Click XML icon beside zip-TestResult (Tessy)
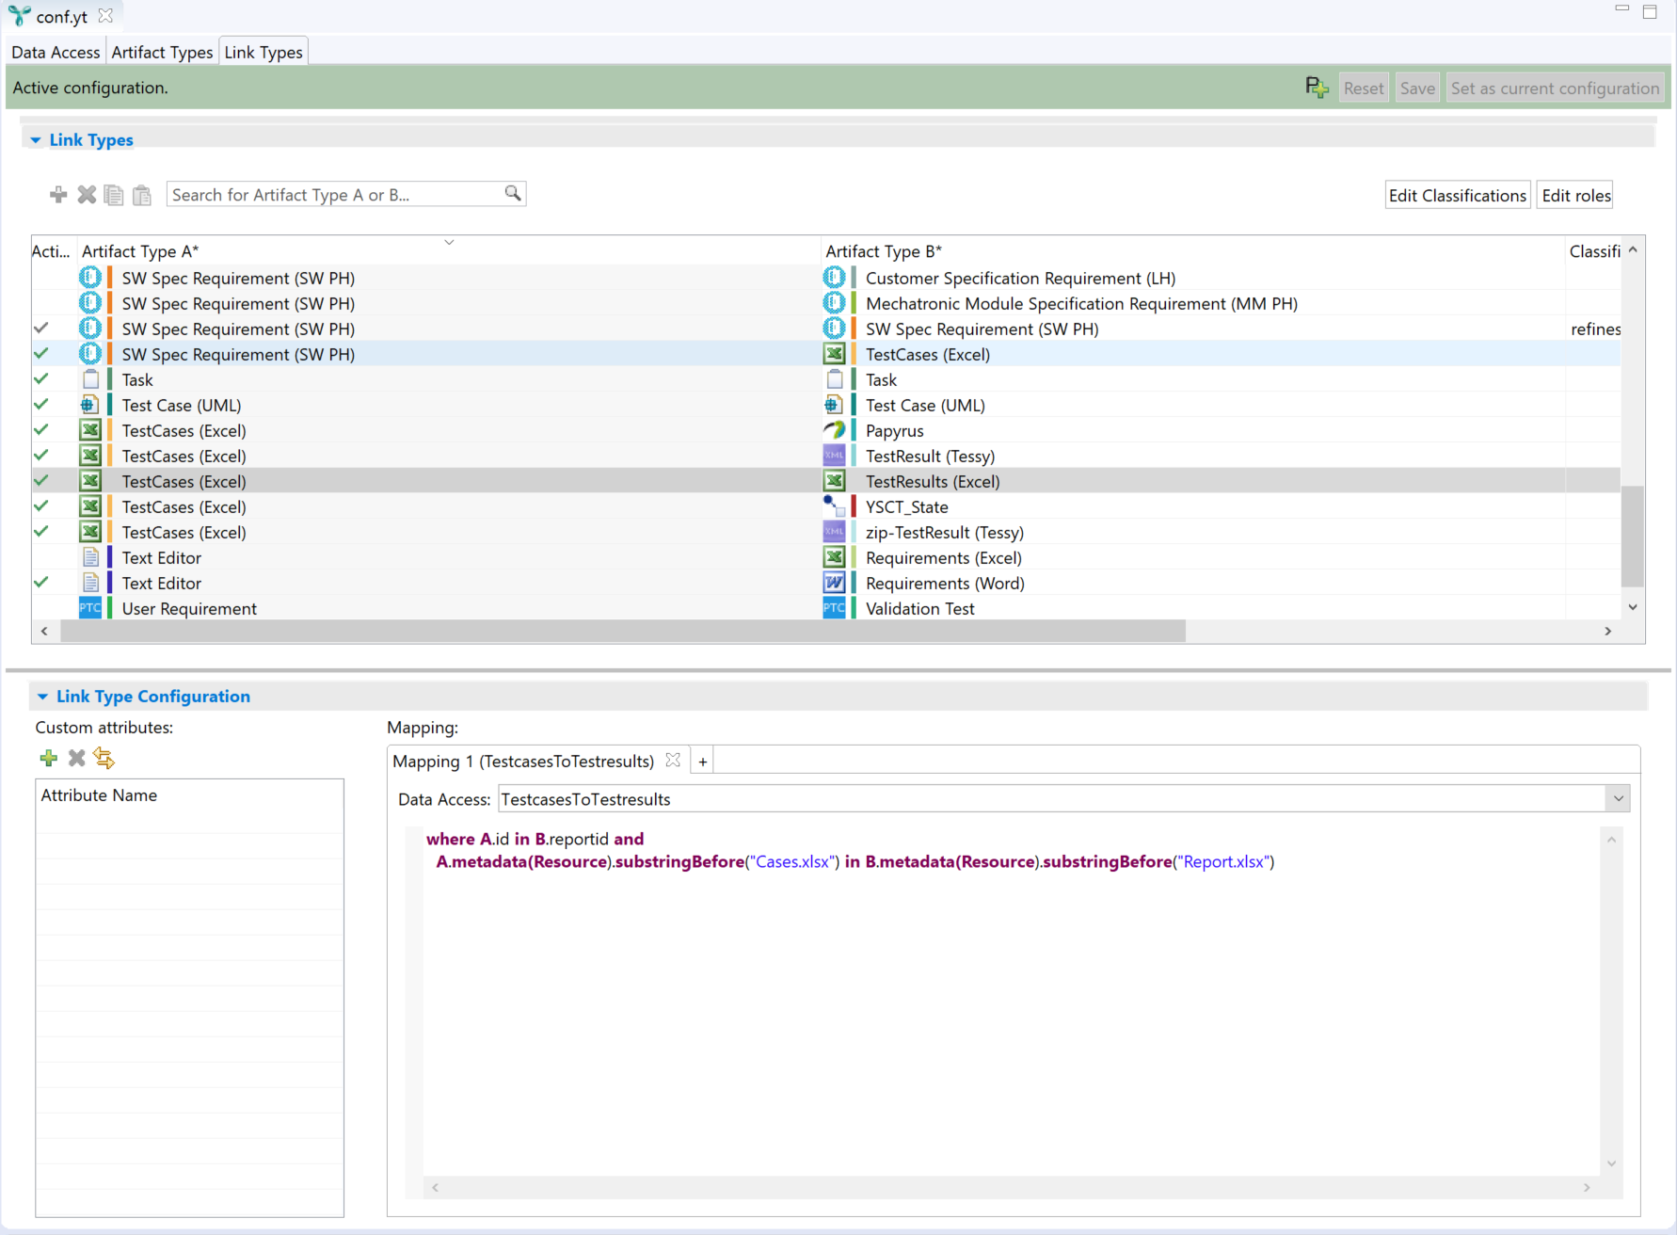This screenshot has height=1235, width=1677. [835, 532]
